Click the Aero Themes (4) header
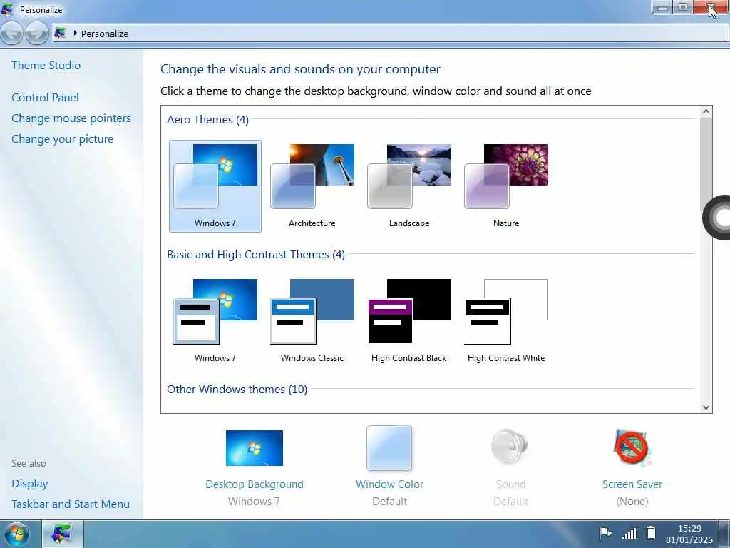Image resolution: width=730 pixels, height=548 pixels. [207, 120]
